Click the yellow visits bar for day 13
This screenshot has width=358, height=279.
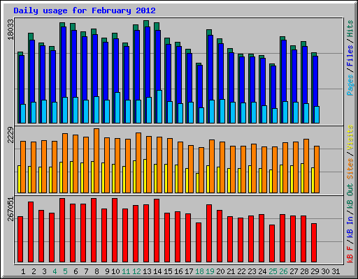coord(145,176)
